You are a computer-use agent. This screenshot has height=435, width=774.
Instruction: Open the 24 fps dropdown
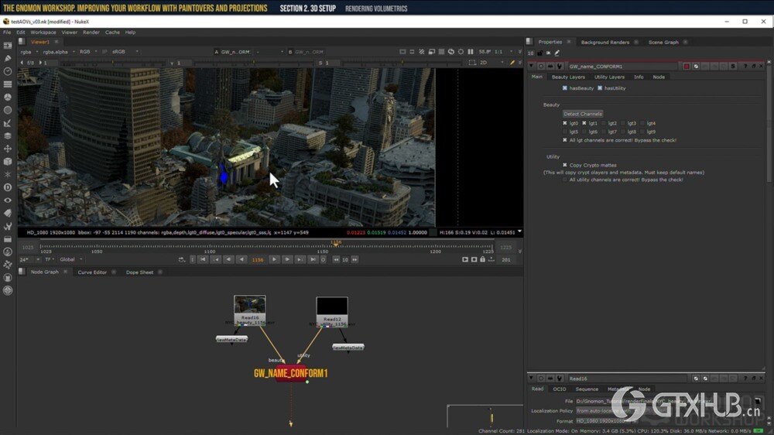[29, 259]
